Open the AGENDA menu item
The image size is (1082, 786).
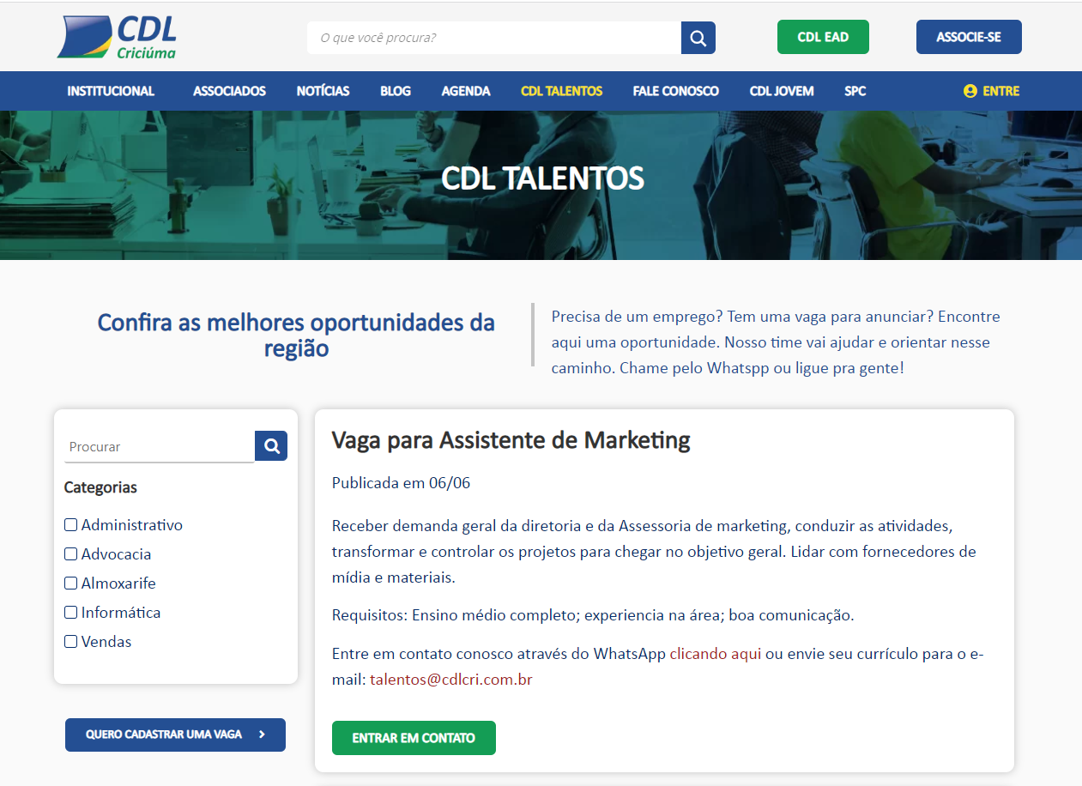pyautogui.click(x=466, y=91)
